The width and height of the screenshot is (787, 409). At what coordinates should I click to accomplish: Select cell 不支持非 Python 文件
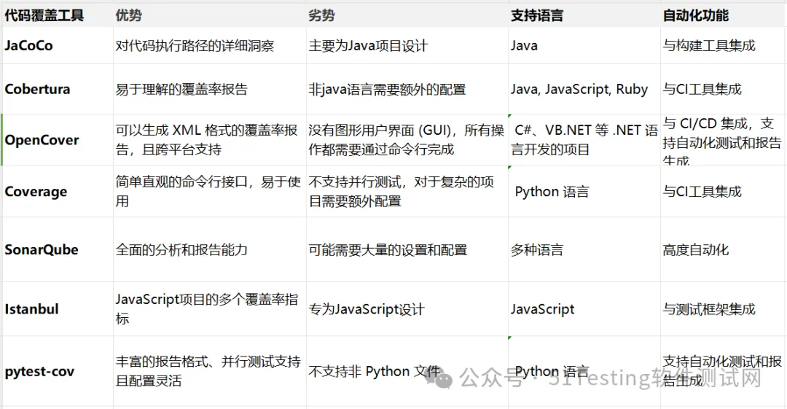tap(407, 371)
